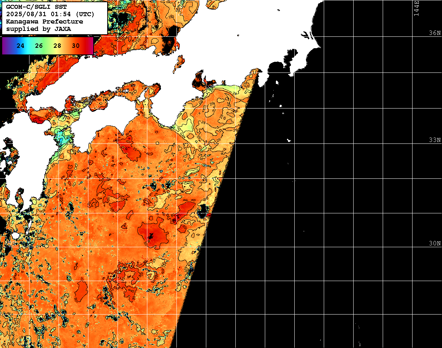Click the "33N" latitude label
Image resolution: width=442 pixels, height=348 pixels.
[435, 140]
